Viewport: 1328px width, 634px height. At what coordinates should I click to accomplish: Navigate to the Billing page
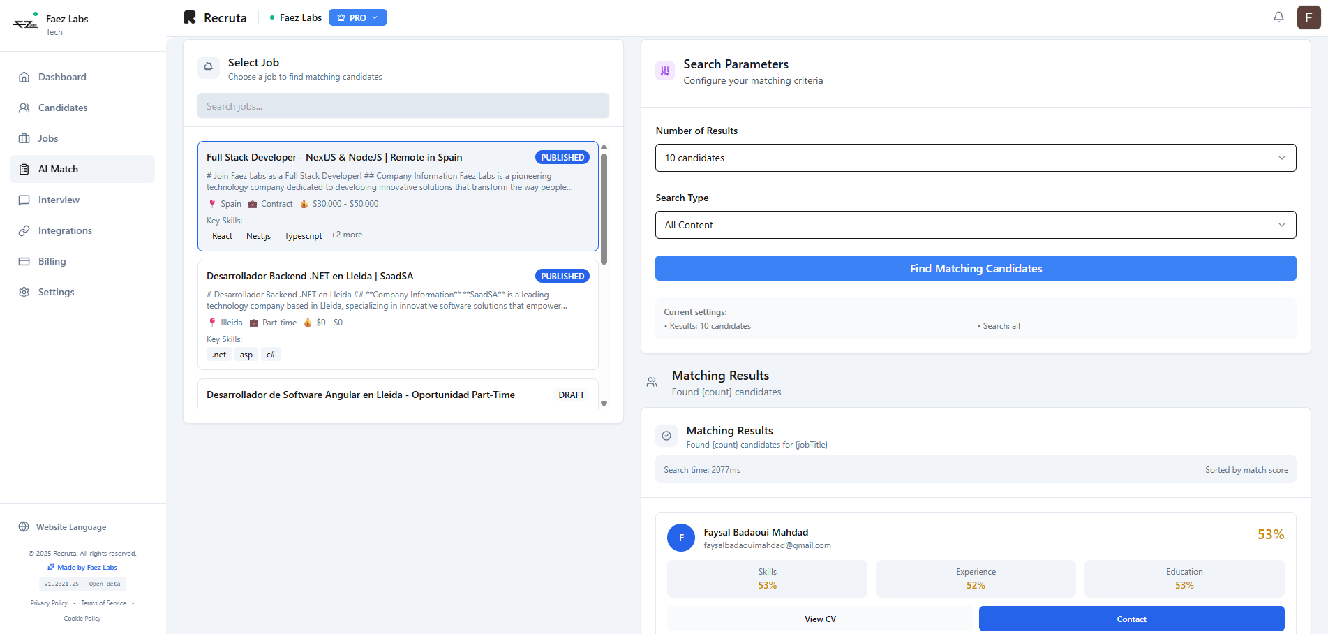(52, 261)
